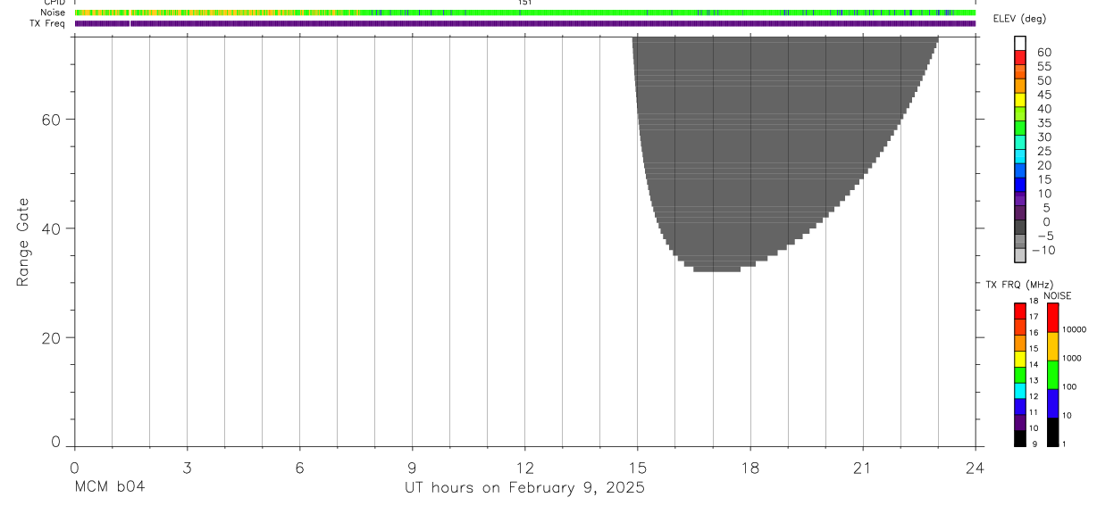Click the 'MCM b04' radar beam label
This screenshot has height=506, width=1097.
point(110,487)
